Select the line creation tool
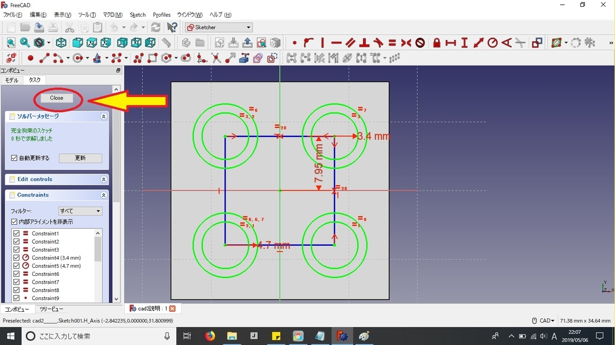The image size is (615, 345). 44,58
